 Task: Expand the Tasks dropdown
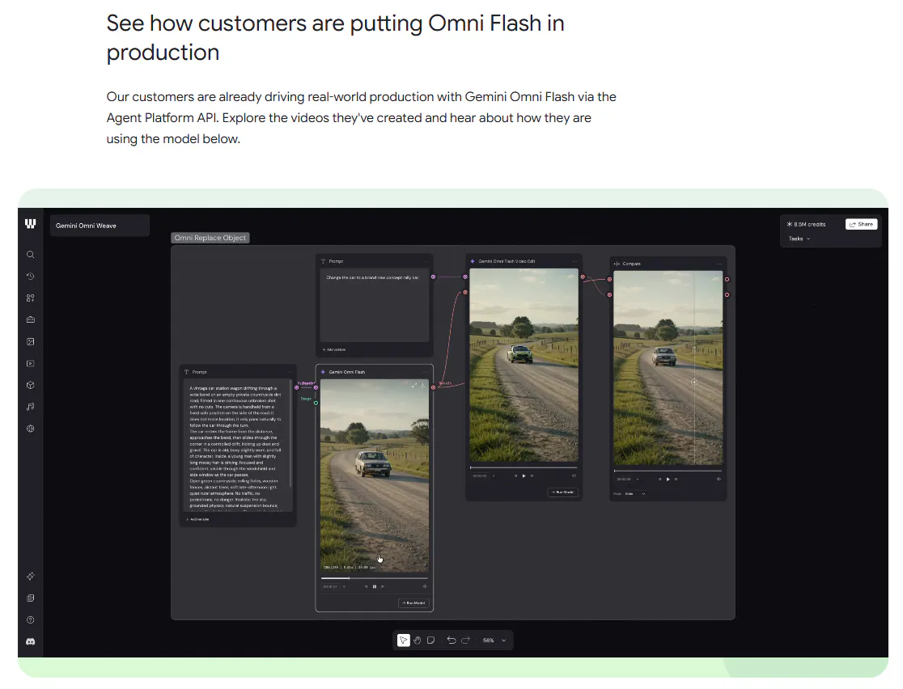tap(799, 239)
